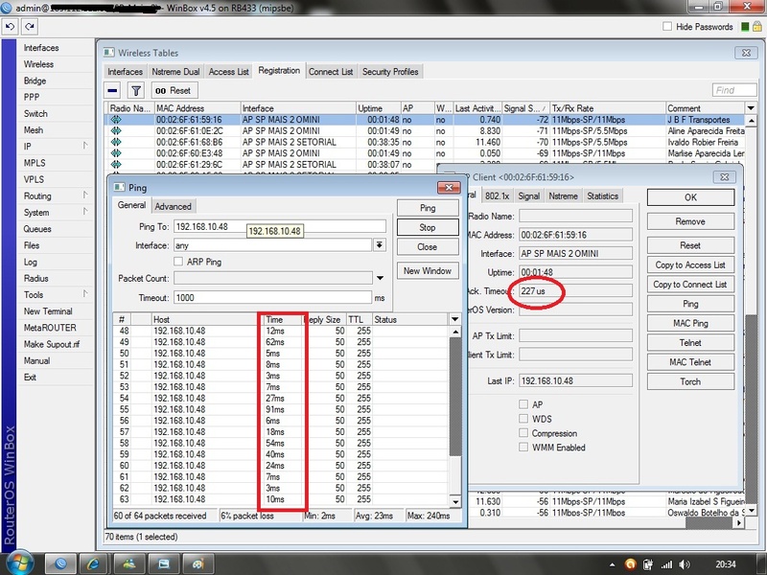This screenshot has height=575, width=767.
Task: Expand the Routing submenu in sidebar
Action: [85, 195]
